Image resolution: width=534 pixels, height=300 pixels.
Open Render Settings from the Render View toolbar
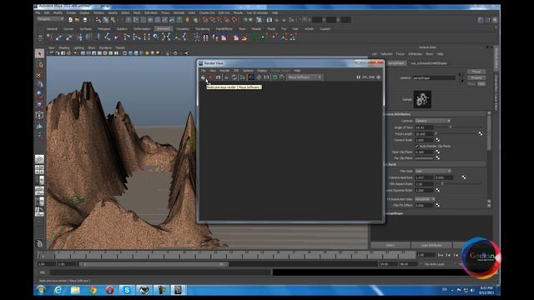tap(242, 77)
